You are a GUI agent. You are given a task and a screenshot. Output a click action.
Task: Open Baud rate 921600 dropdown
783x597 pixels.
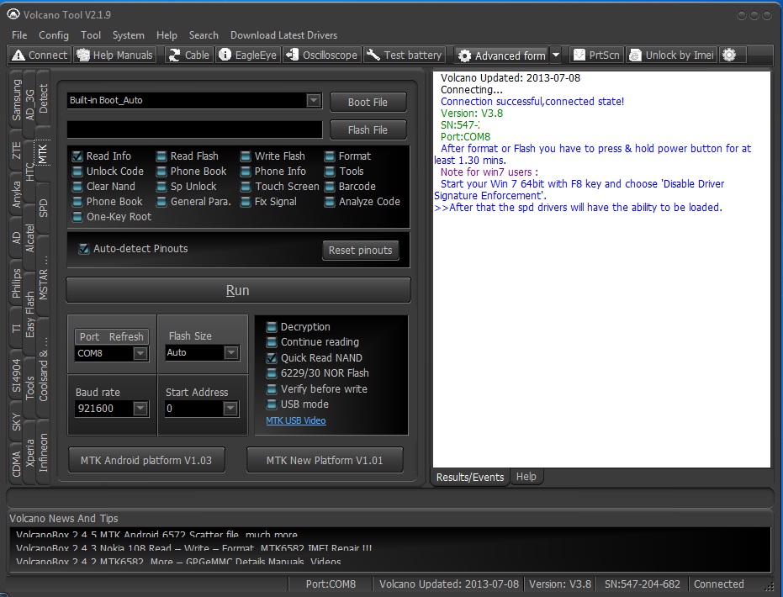(140, 409)
